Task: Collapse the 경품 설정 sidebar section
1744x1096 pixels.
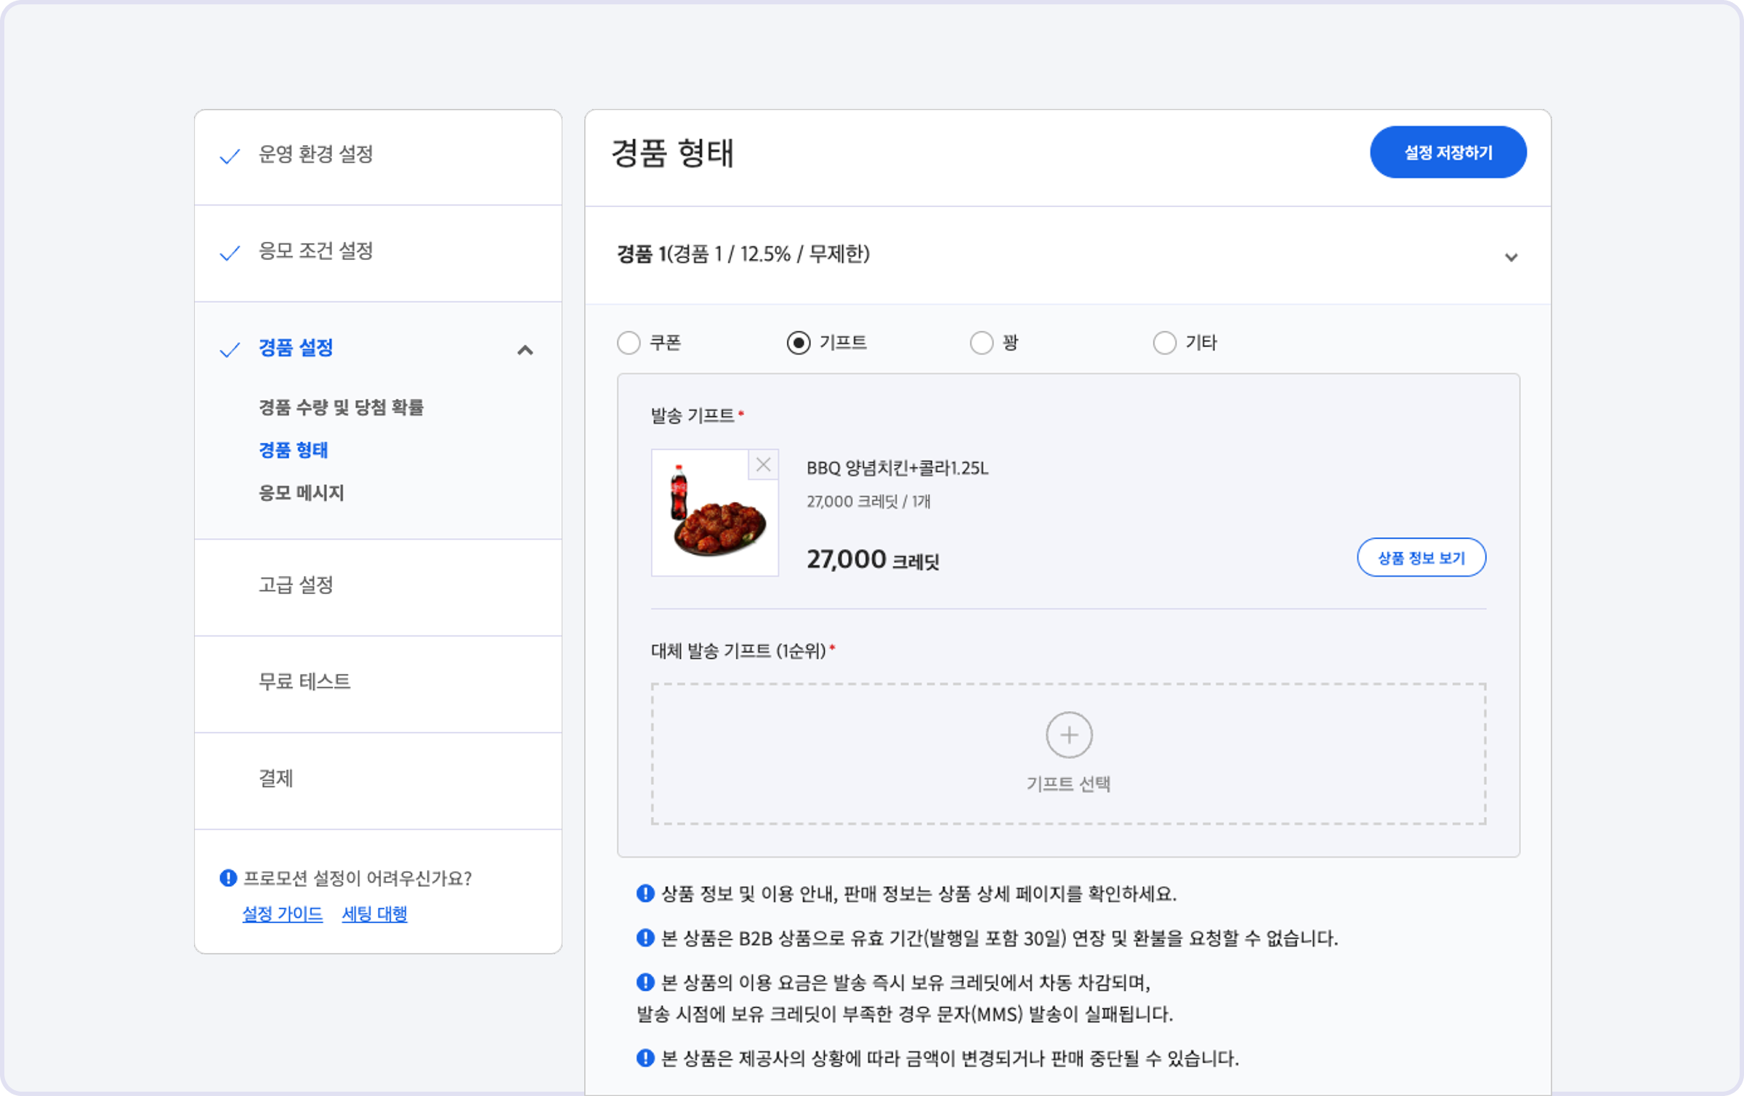Action: 525,350
